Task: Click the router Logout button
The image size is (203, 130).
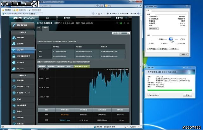Action: coord(47,18)
